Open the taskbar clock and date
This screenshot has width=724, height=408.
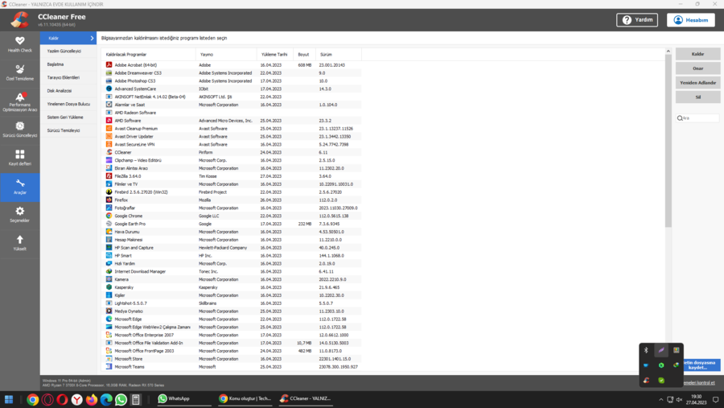pyautogui.click(x=697, y=400)
